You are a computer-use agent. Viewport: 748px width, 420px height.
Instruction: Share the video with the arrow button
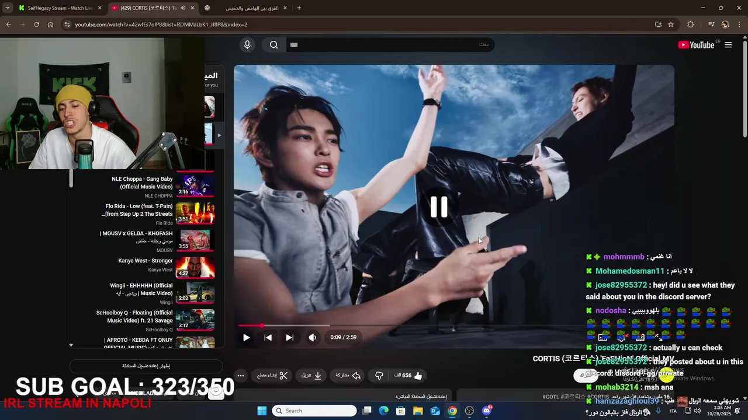tap(348, 376)
